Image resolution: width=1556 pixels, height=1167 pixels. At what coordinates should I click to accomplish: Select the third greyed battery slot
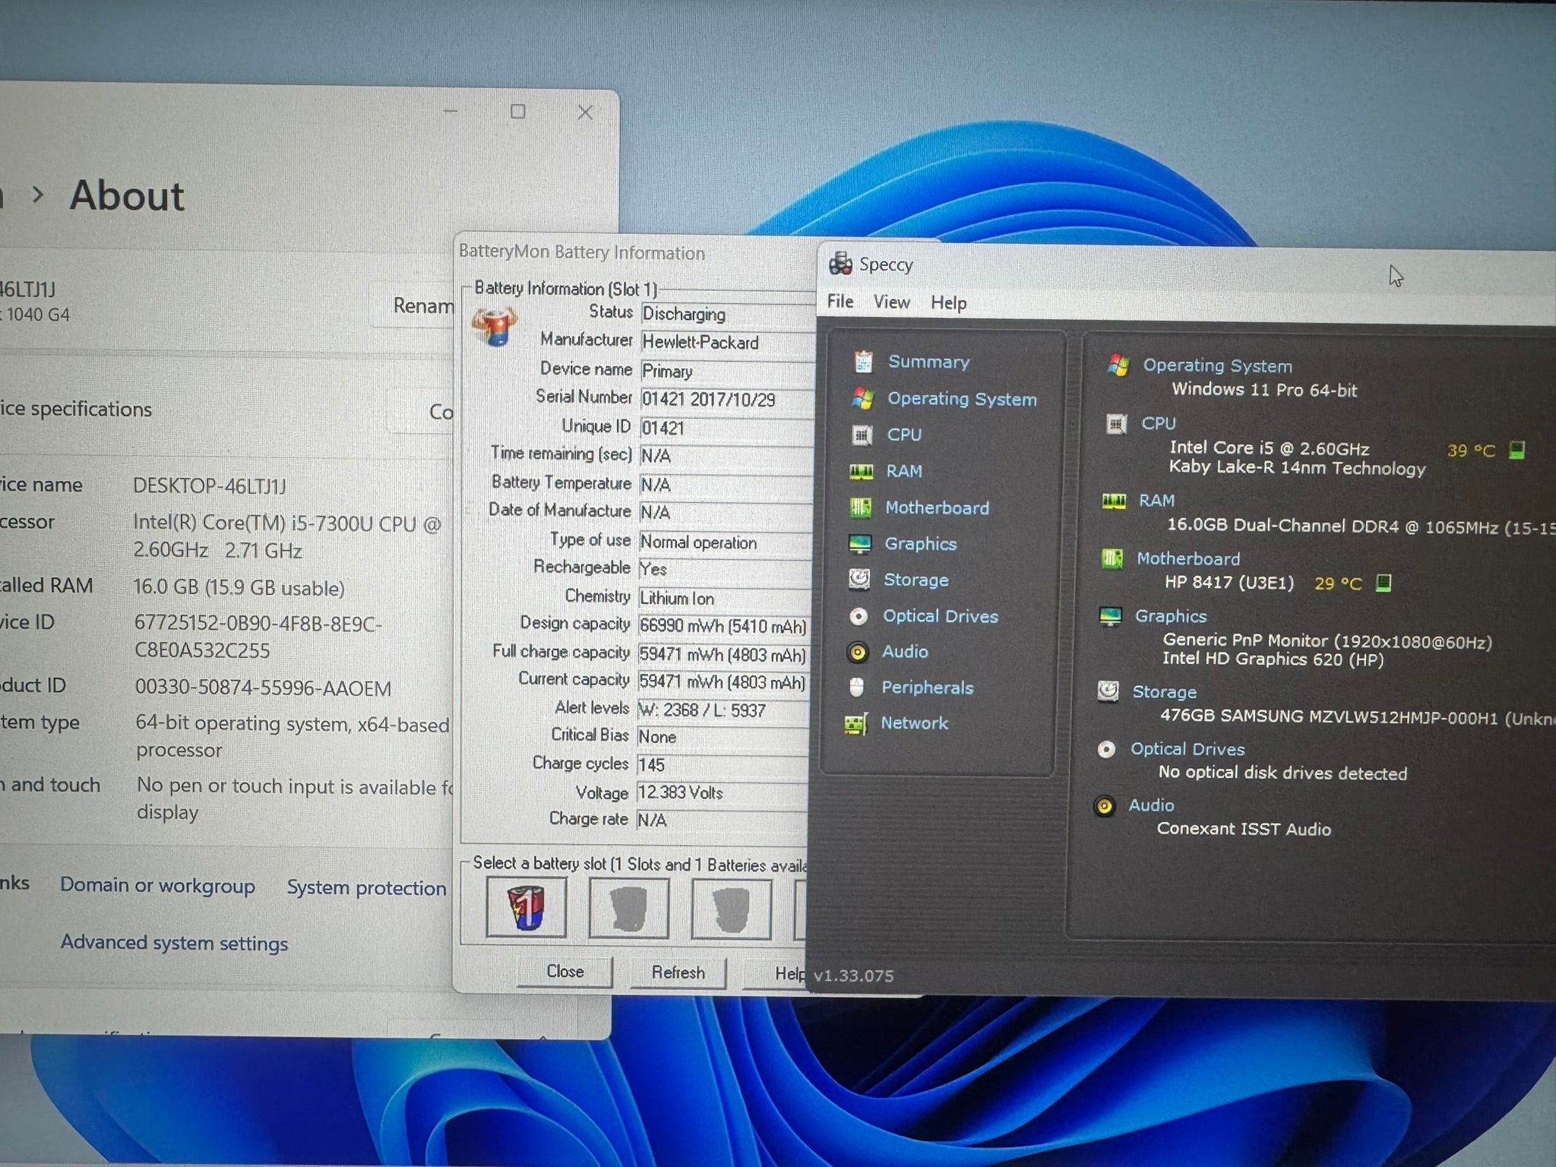pos(731,909)
